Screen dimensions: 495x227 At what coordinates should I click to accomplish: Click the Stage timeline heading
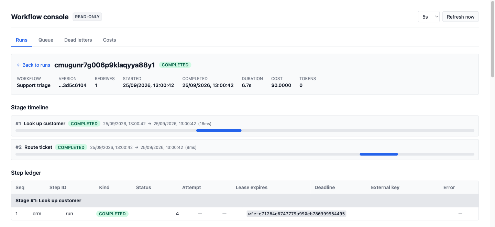pos(30,107)
